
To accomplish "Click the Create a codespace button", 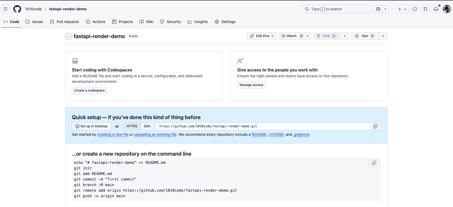I will coord(89,91).
